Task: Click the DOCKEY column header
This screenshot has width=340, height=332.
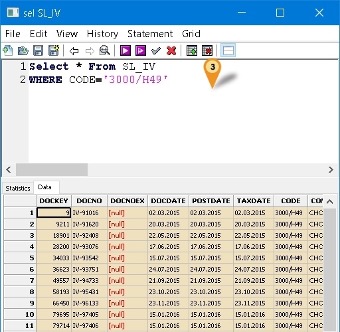Action: coord(54,201)
